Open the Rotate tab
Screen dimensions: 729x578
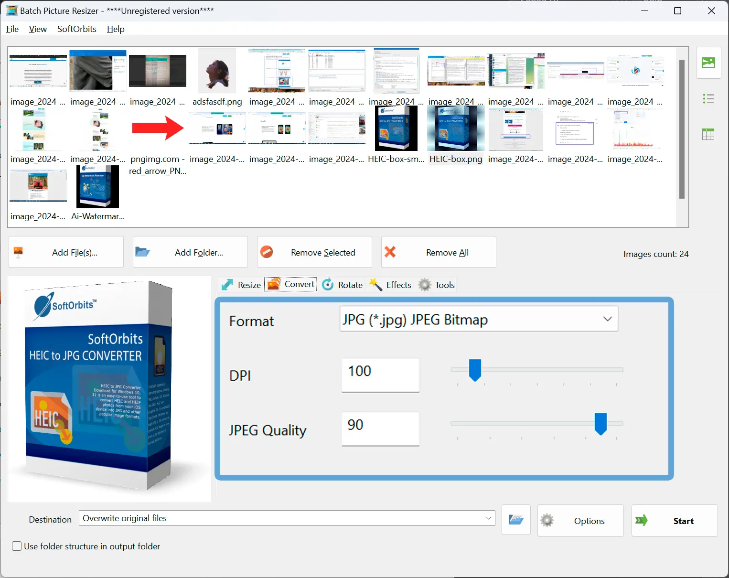click(x=342, y=285)
